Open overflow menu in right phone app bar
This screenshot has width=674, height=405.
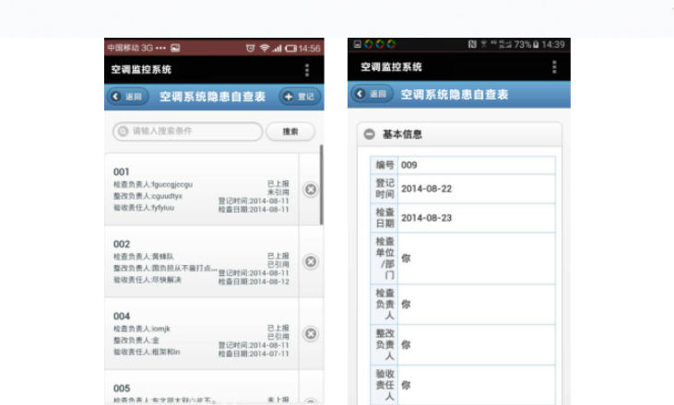tap(554, 67)
